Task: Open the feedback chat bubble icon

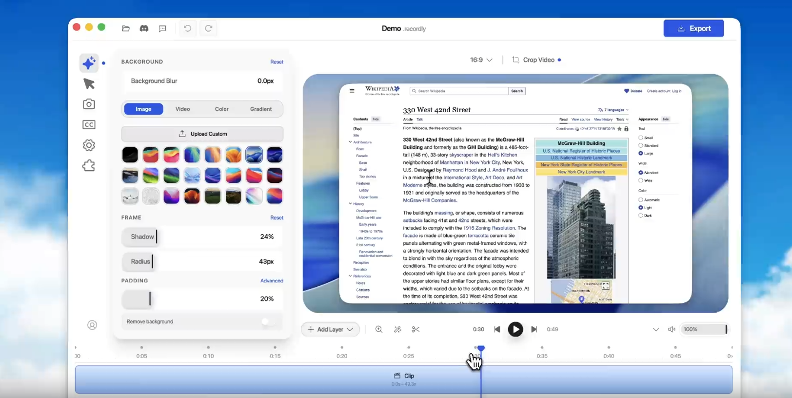Action: (x=162, y=28)
